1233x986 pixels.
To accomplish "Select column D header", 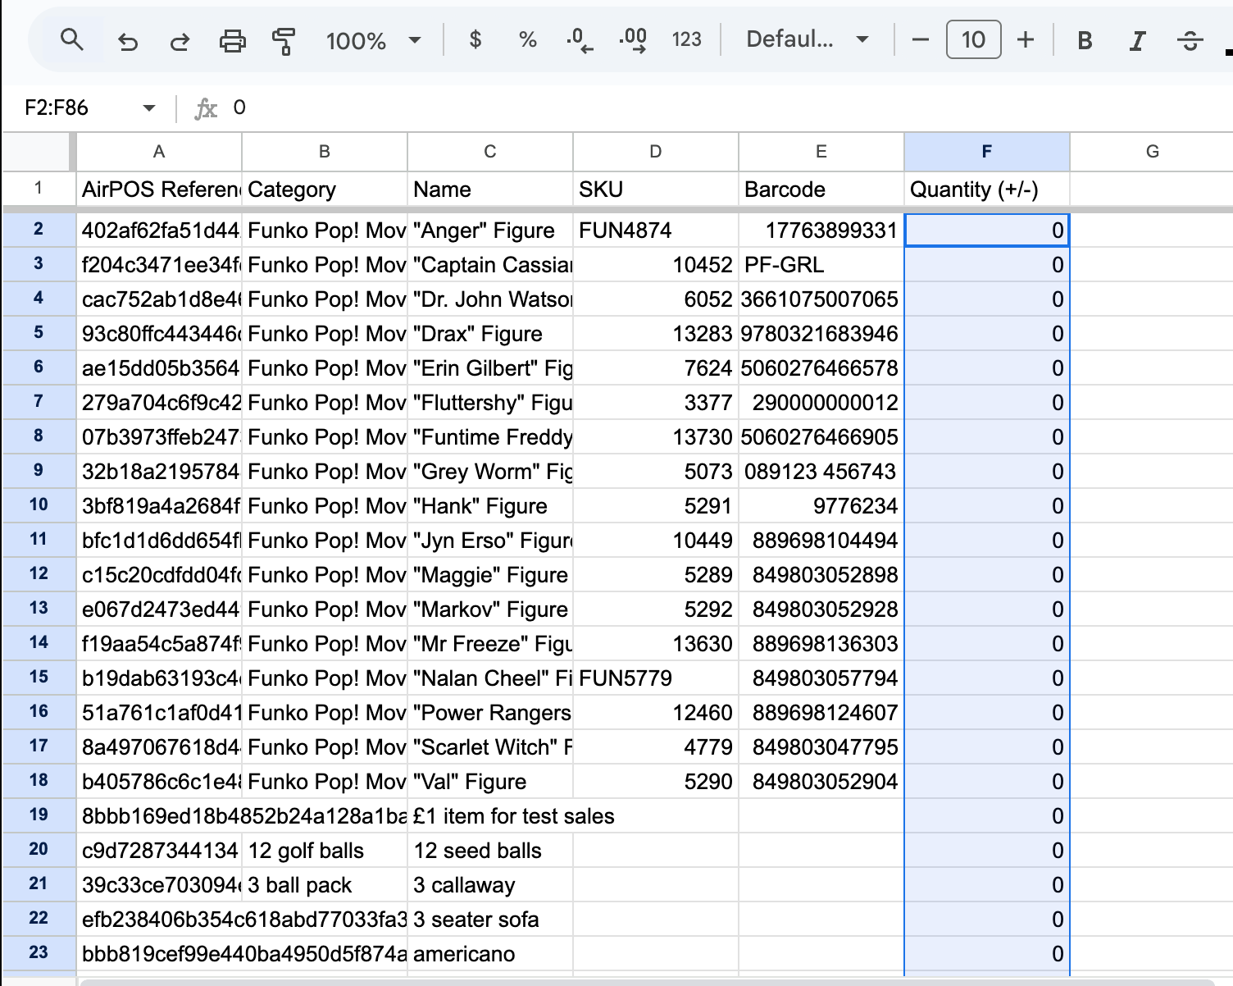I will [x=656, y=151].
